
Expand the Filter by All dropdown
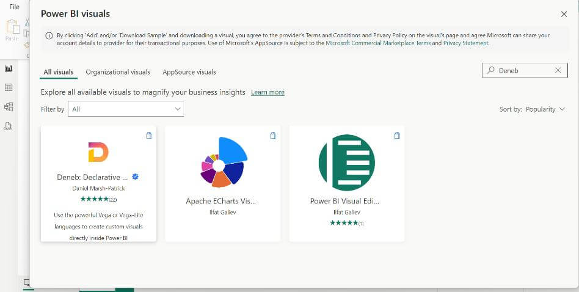(126, 109)
